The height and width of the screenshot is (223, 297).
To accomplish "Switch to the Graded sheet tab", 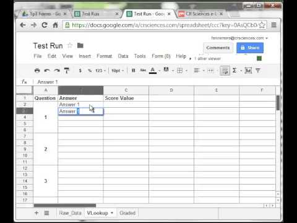I will 127,213.
